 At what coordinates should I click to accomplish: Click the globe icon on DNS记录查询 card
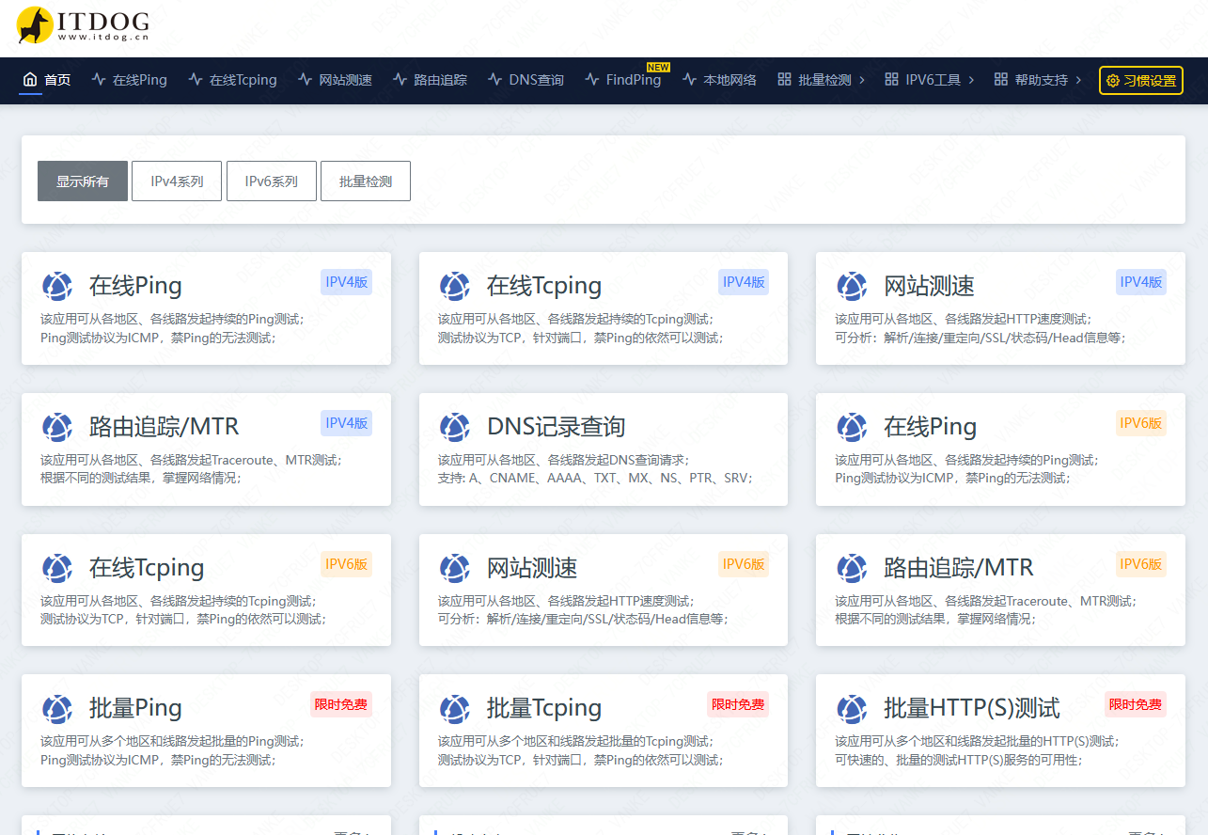455,427
